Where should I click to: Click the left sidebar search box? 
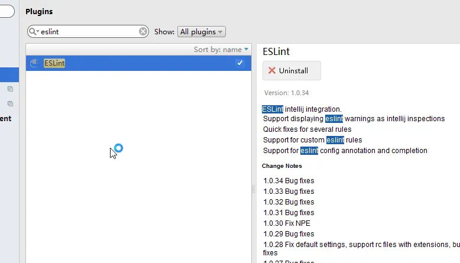pos(7,11)
